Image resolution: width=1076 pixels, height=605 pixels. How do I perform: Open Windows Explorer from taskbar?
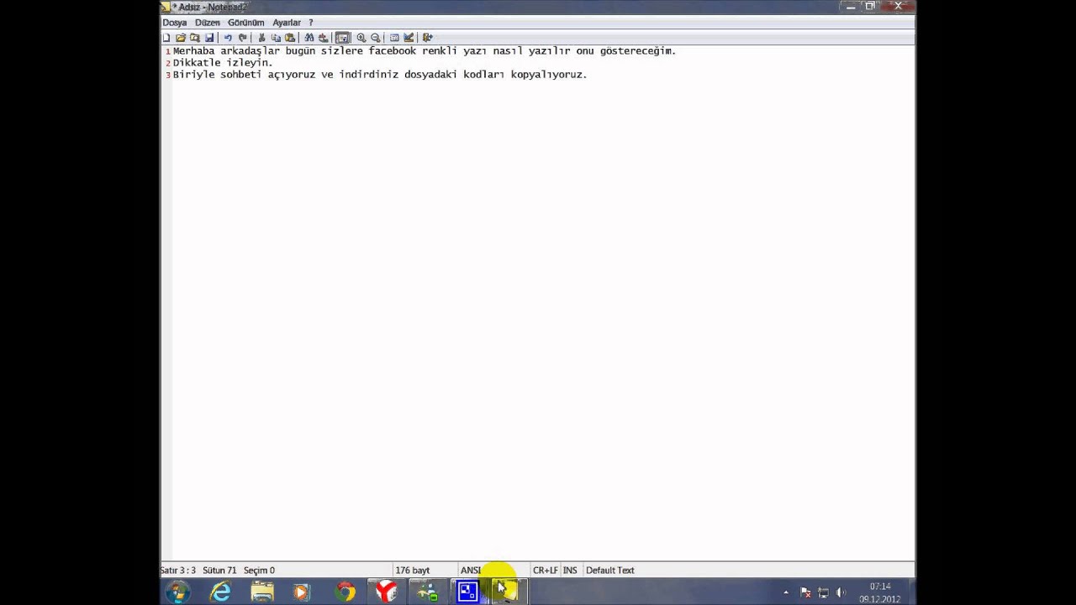[262, 592]
